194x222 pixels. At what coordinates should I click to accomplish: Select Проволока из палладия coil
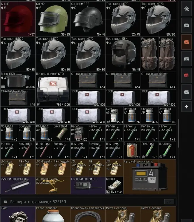[88, 214]
